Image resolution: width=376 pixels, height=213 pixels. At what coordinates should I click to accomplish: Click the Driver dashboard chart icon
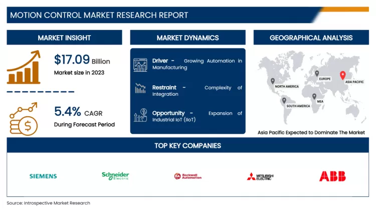point(140,65)
